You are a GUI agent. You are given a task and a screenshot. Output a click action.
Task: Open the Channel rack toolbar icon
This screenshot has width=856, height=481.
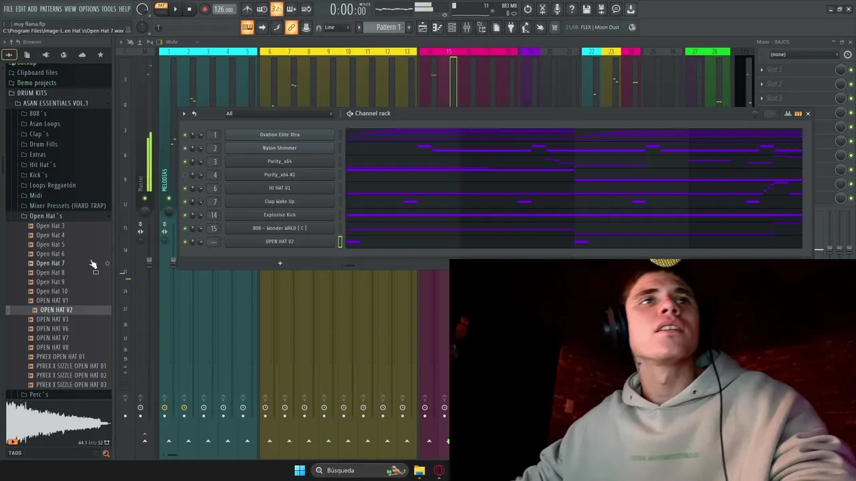pos(452,27)
